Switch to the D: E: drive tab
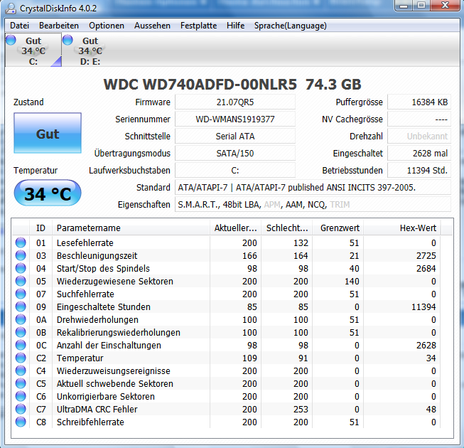464x448 pixels. (x=90, y=50)
